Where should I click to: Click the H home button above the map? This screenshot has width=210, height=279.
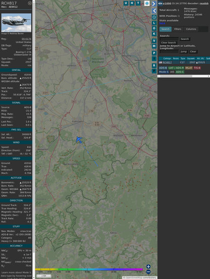[132, 3]
